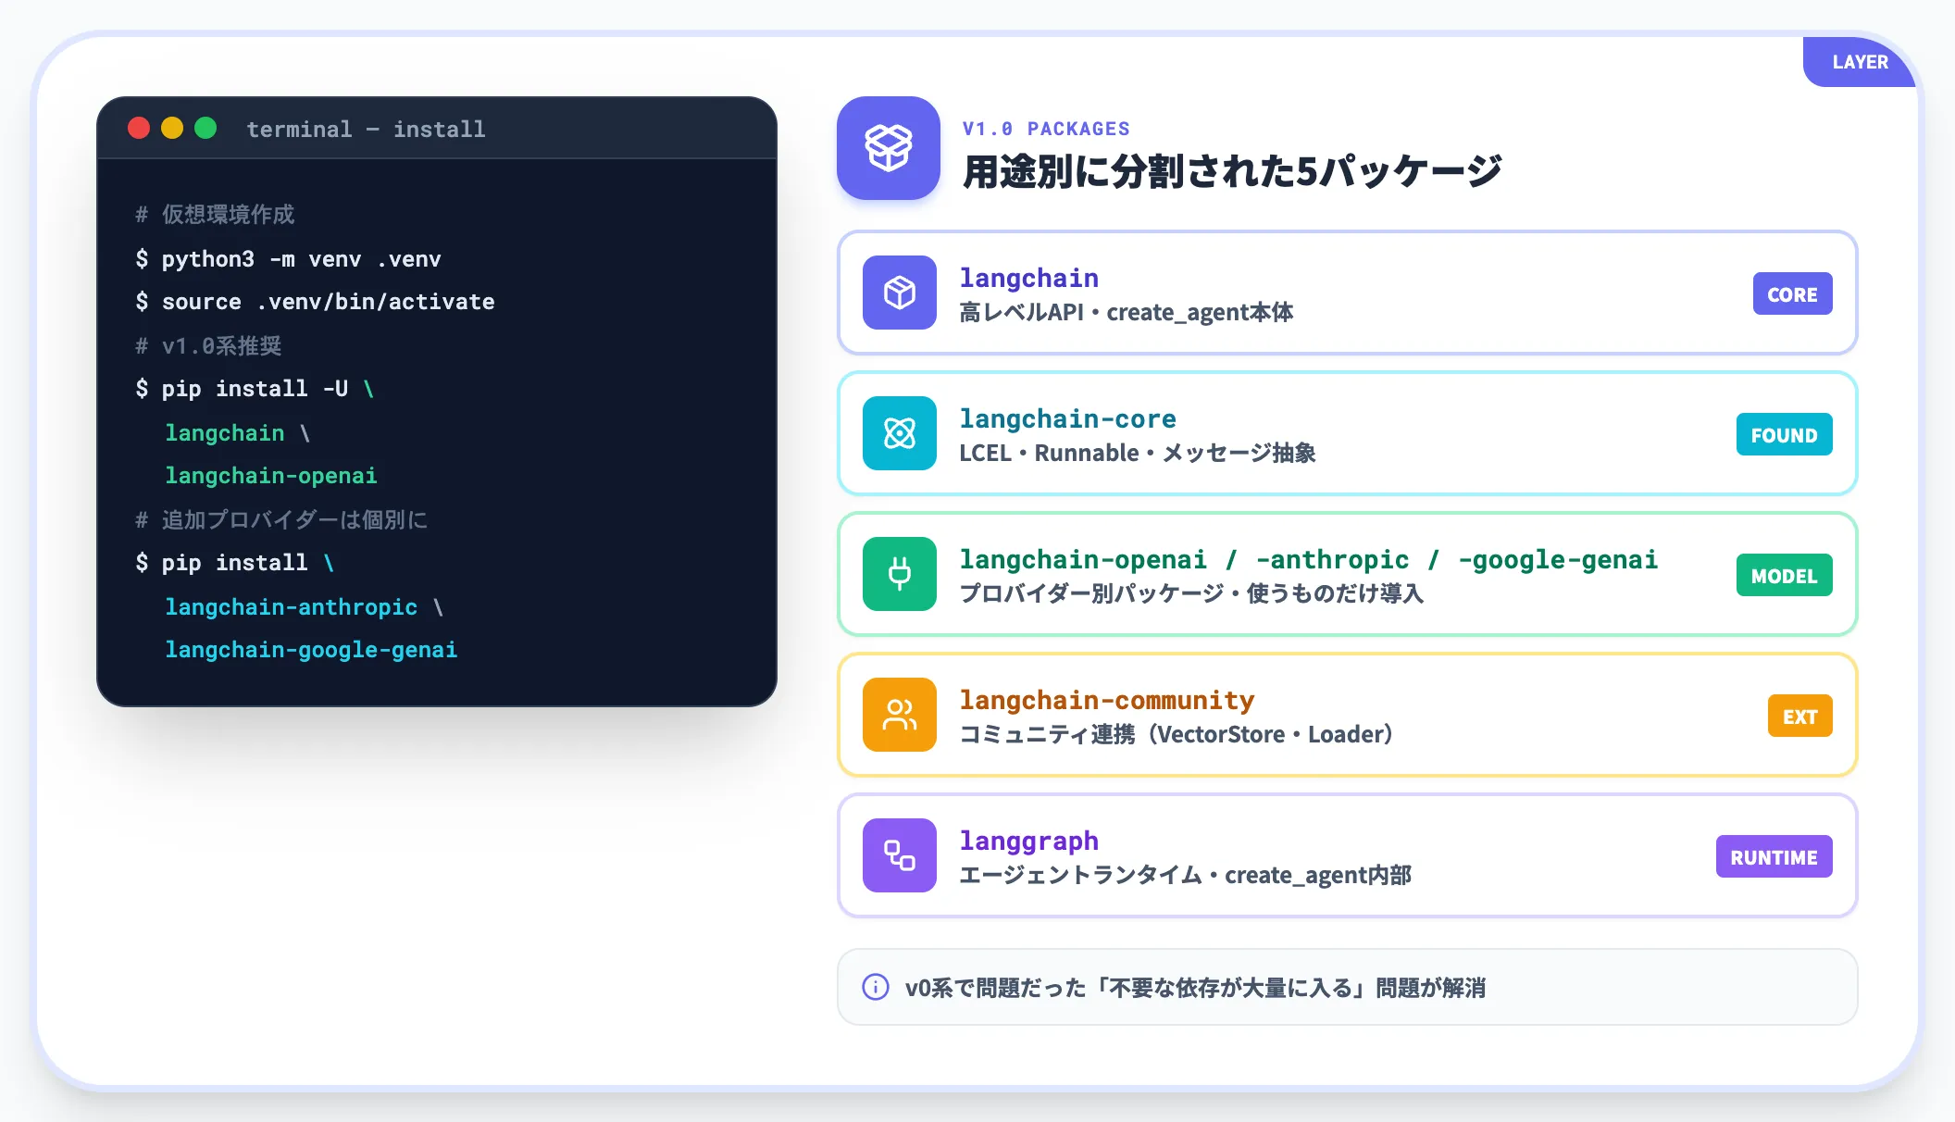Click the heading 用途別に分割された5パッケージ

point(1232,171)
